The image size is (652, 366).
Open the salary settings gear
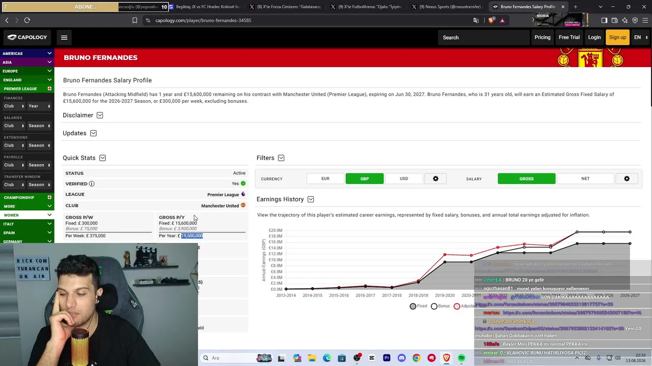[x=627, y=179]
